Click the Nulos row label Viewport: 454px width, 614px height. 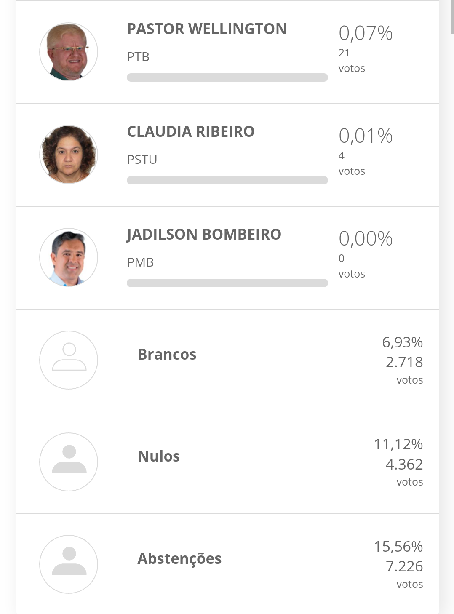point(159,456)
